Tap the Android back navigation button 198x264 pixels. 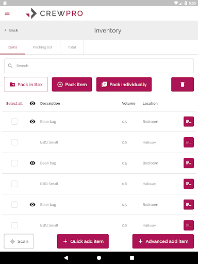point(66,258)
